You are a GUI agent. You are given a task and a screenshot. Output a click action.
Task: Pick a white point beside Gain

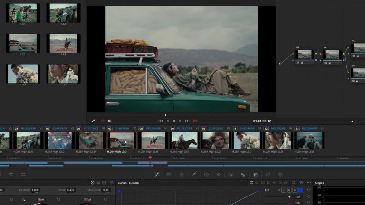point(23,199)
